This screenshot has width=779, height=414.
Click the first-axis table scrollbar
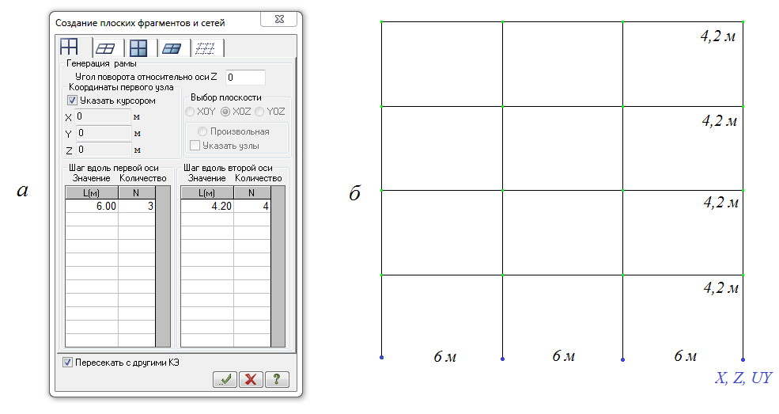coord(163,267)
